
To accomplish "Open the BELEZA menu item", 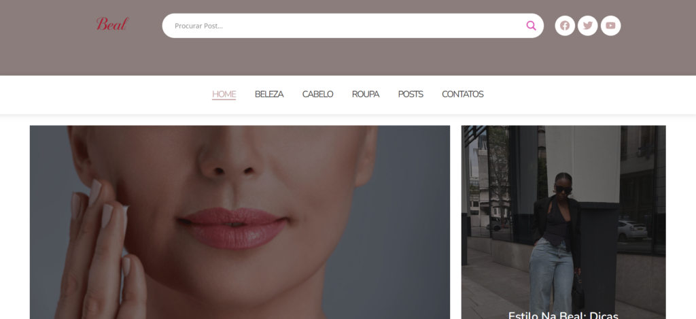I will click(269, 94).
